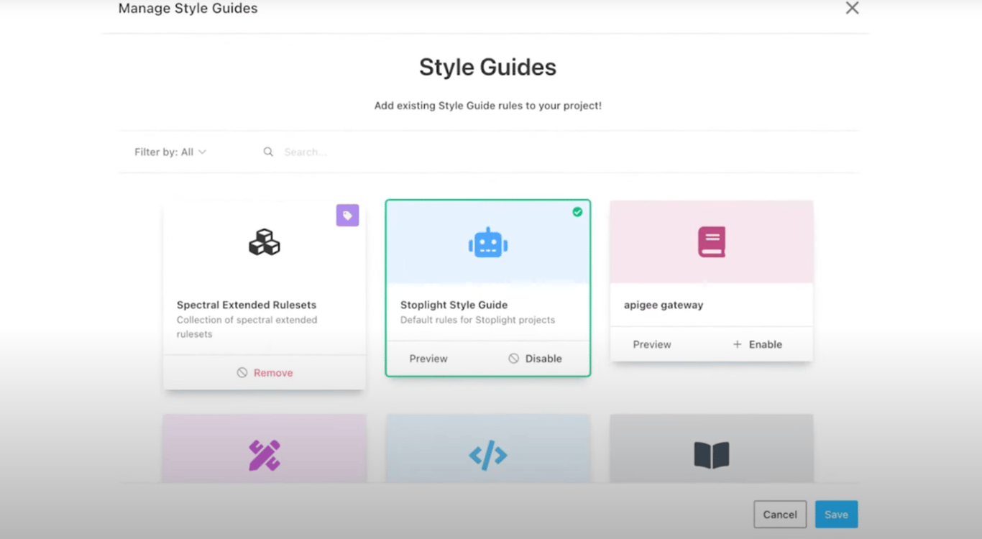The image size is (982, 539).
Task: Click the blue robot icon on Stoplight Style Guide
Action: click(488, 243)
